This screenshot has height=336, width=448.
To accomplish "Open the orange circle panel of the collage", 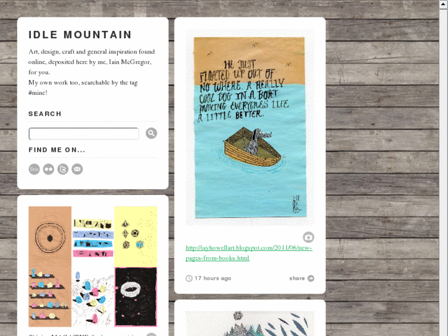I will click(x=50, y=266).
